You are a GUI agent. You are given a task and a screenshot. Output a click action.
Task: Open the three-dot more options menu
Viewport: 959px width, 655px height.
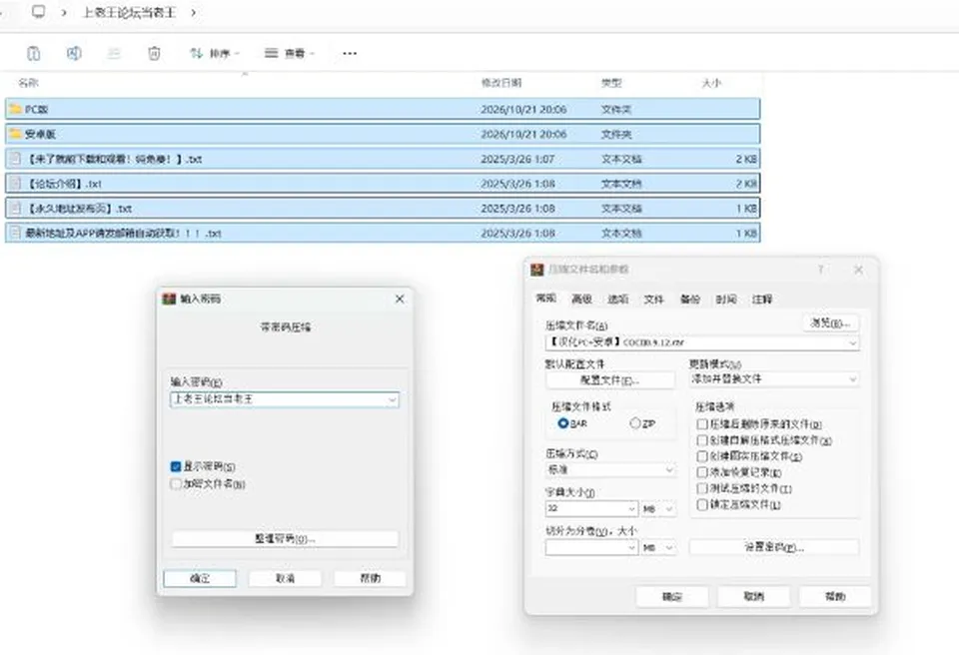[x=350, y=54]
